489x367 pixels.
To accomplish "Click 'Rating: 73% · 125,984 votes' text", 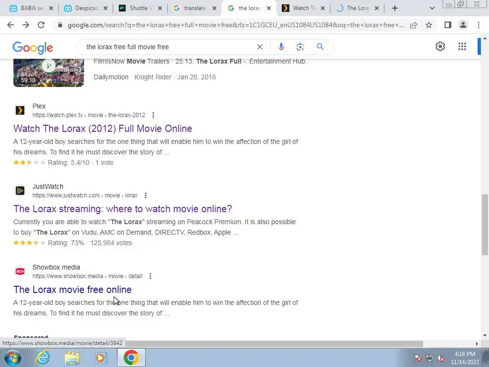I will 90,243.
